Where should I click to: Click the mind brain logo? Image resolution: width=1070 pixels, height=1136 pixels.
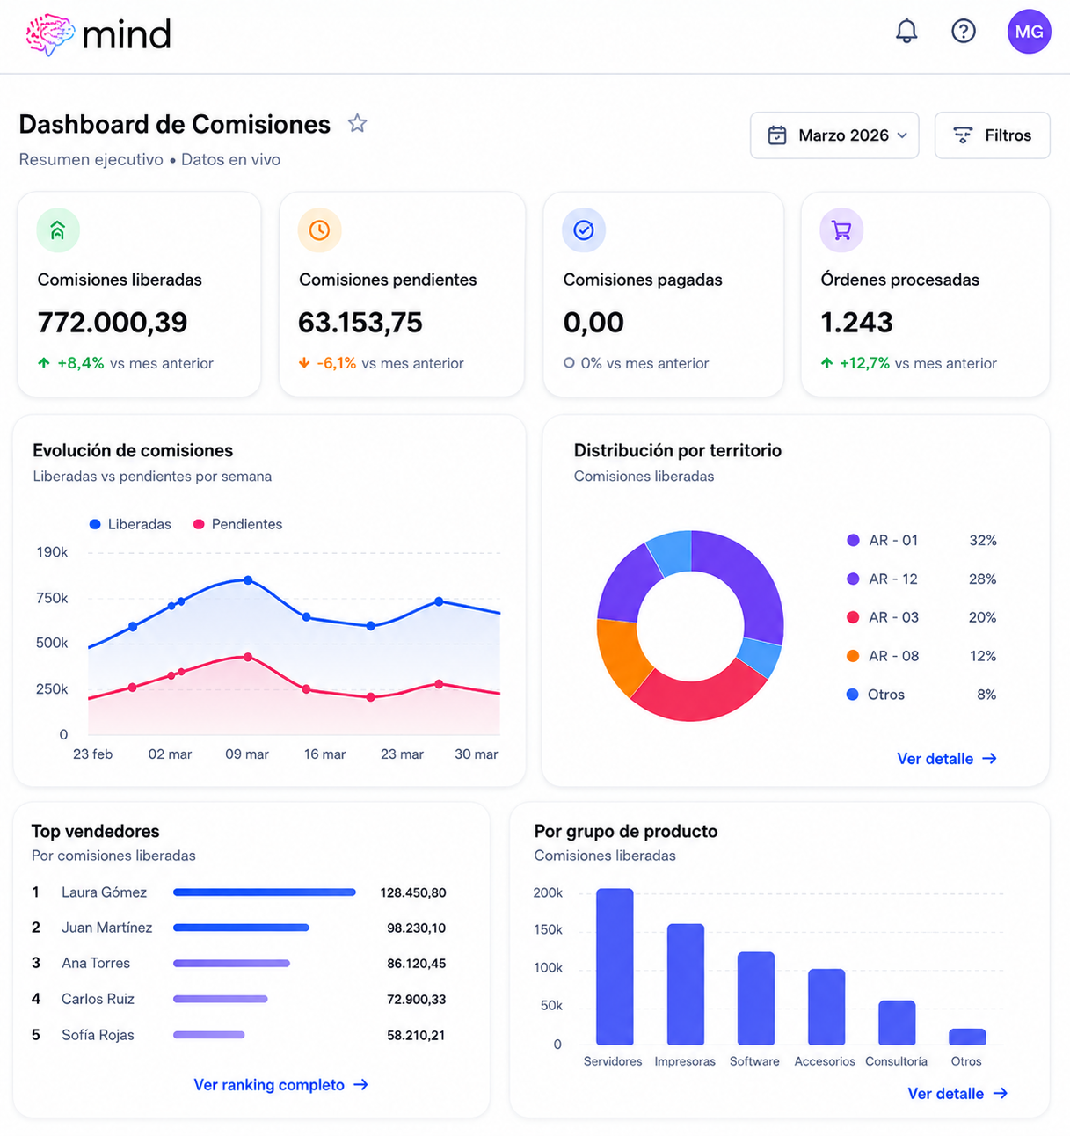pos(98,35)
